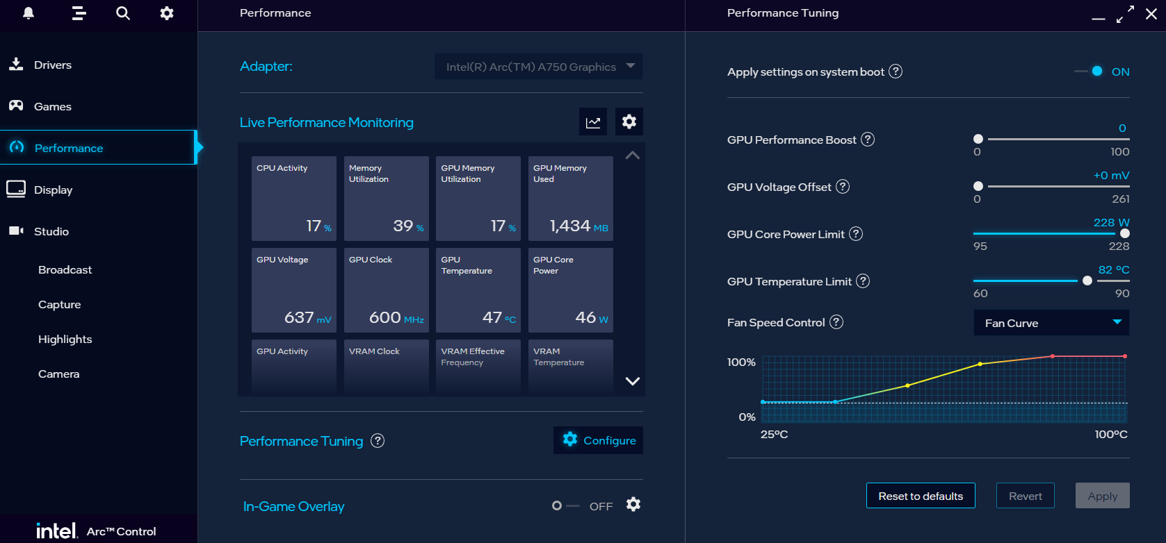Click the Configure button
Viewport: 1166px width, 543px height.
(598, 440)
